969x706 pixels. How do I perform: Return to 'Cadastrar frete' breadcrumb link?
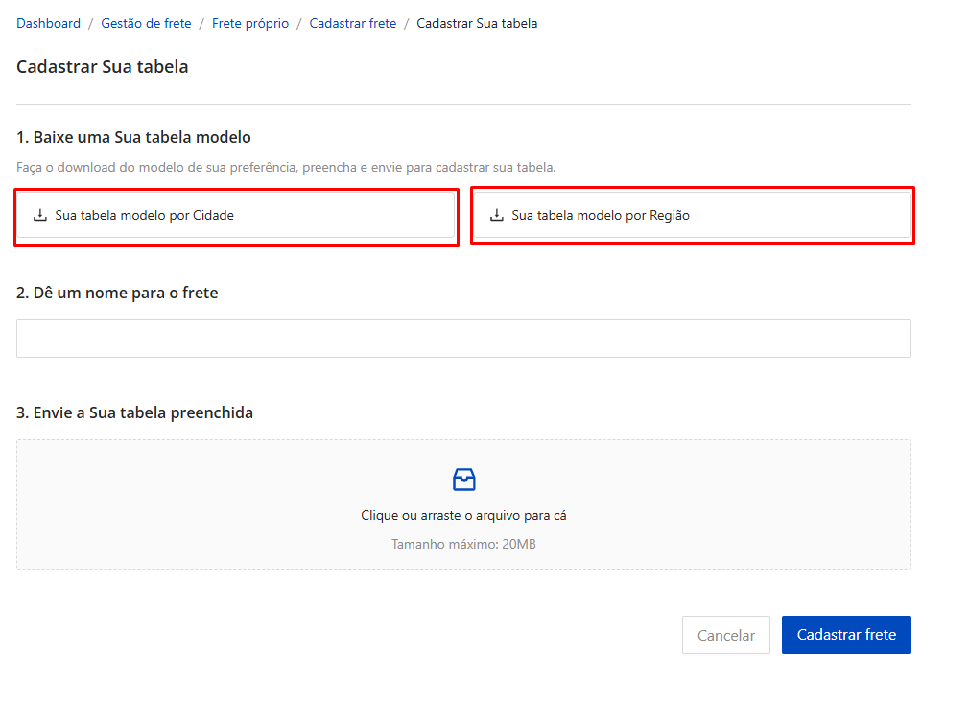[x=352, y=23]
